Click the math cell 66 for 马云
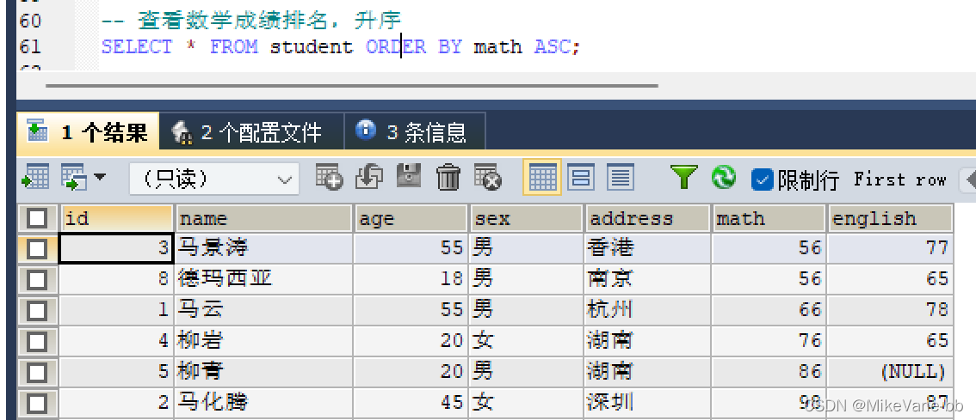The width and height of the screenshot is (976, 420). pyautogui.click(x=769, y=309)
